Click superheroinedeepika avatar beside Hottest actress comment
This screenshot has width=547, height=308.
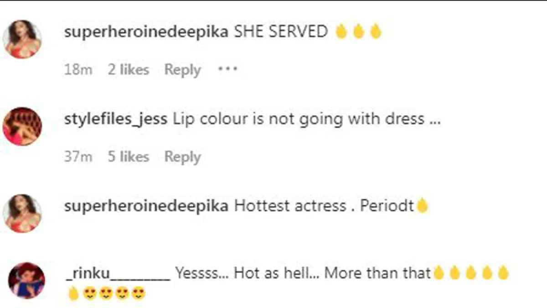(x=22, y=213)
